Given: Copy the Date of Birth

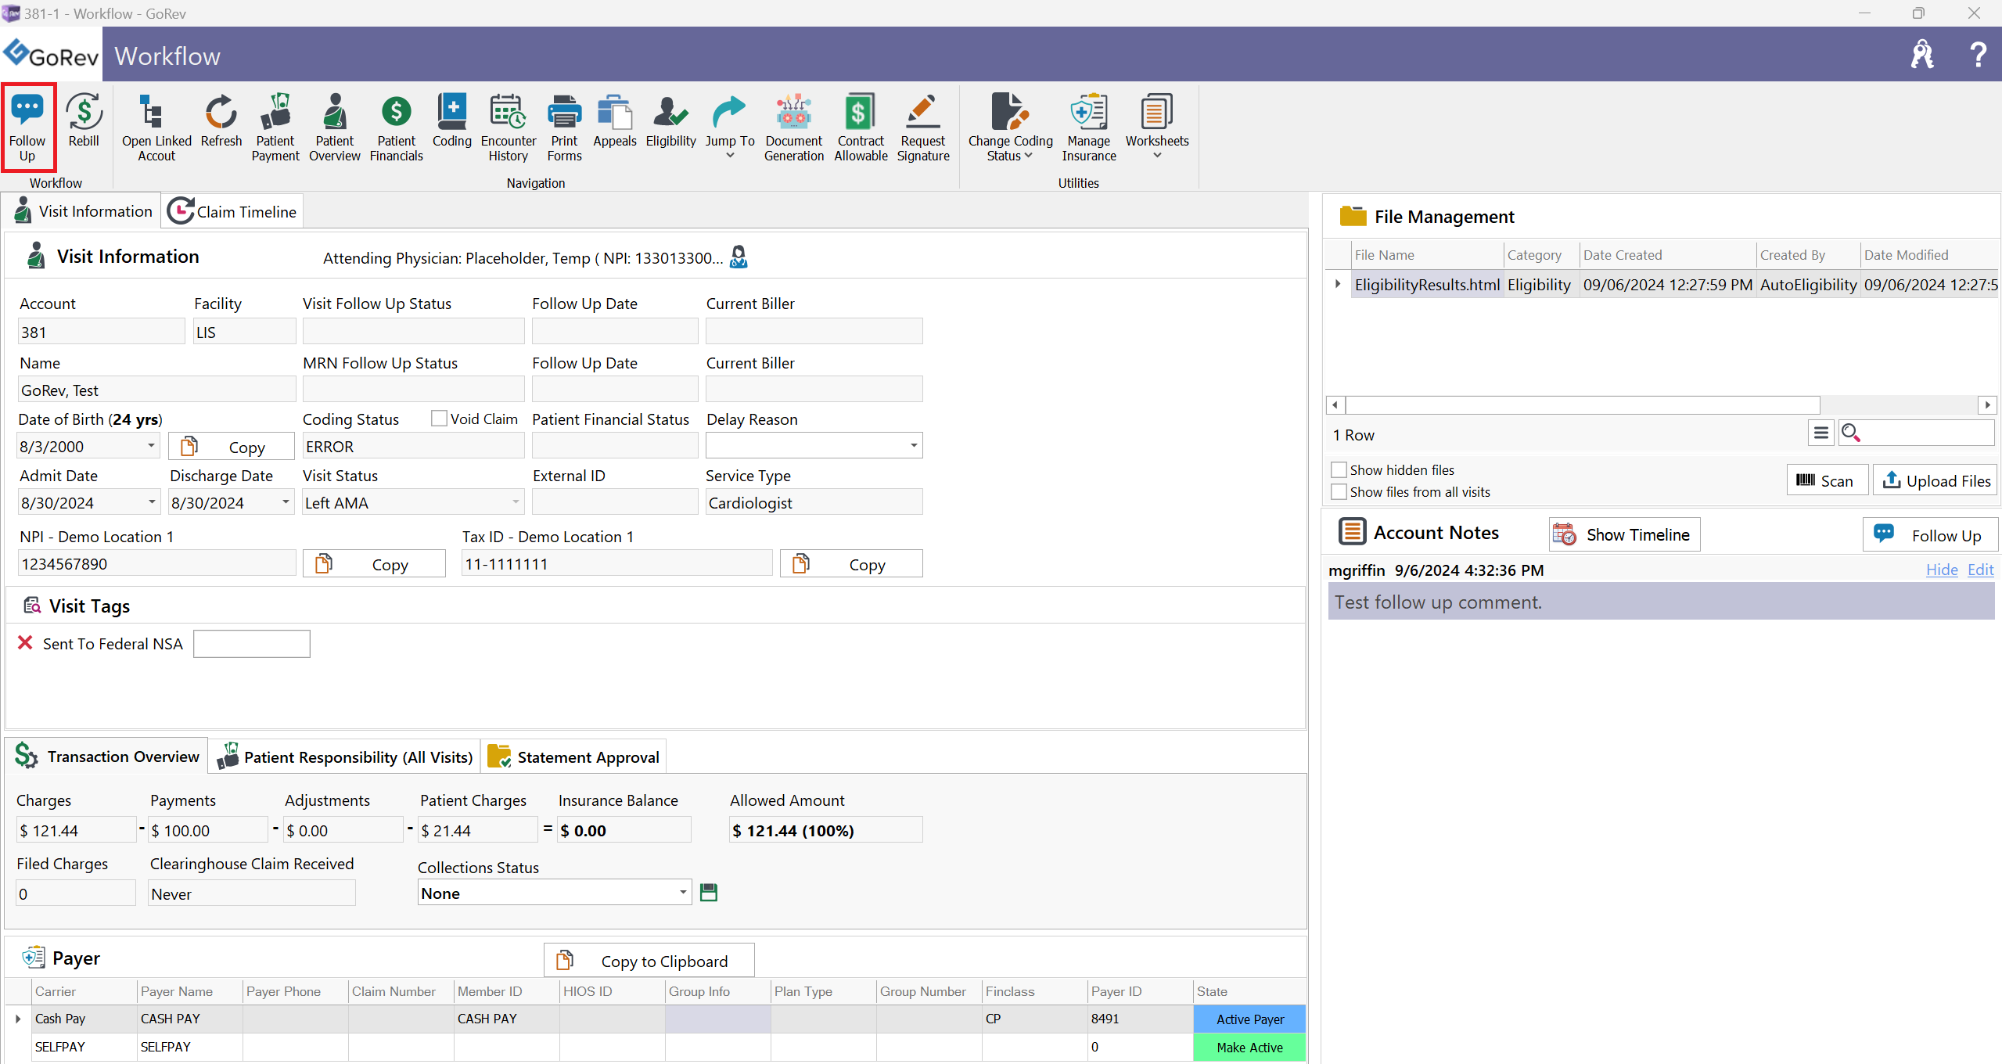Looking at the screenshot, I should [231, 446].
